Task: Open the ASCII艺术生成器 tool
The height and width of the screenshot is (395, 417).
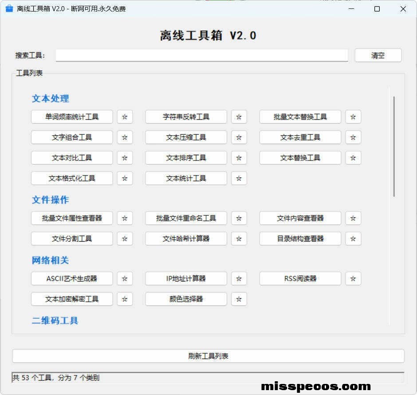Action: click(x=72, y=279)
